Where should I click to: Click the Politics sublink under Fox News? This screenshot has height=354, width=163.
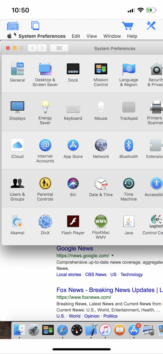click(x=111, y=316)
